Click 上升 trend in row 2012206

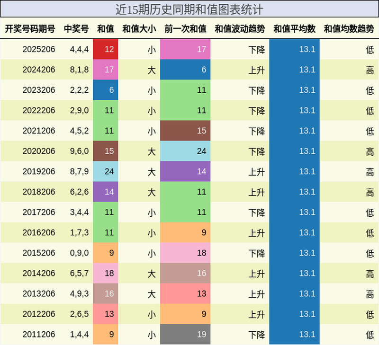(x=257, y=314)
